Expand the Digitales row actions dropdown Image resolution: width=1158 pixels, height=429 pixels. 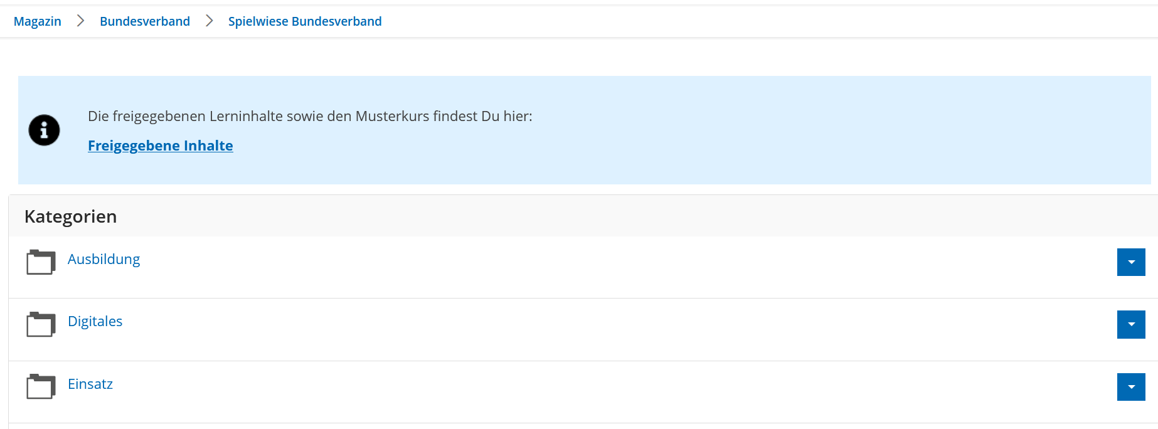1130,324
